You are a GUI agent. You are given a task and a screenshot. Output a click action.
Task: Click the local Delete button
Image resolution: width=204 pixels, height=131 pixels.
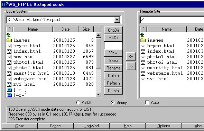pyautogui.click(x=113, y=76)
